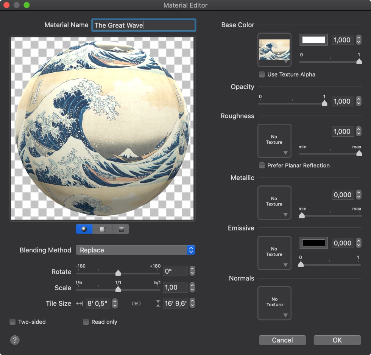Click the Emissive value stepper
This screenshot has width=371, height=355.
pos(359,243)
